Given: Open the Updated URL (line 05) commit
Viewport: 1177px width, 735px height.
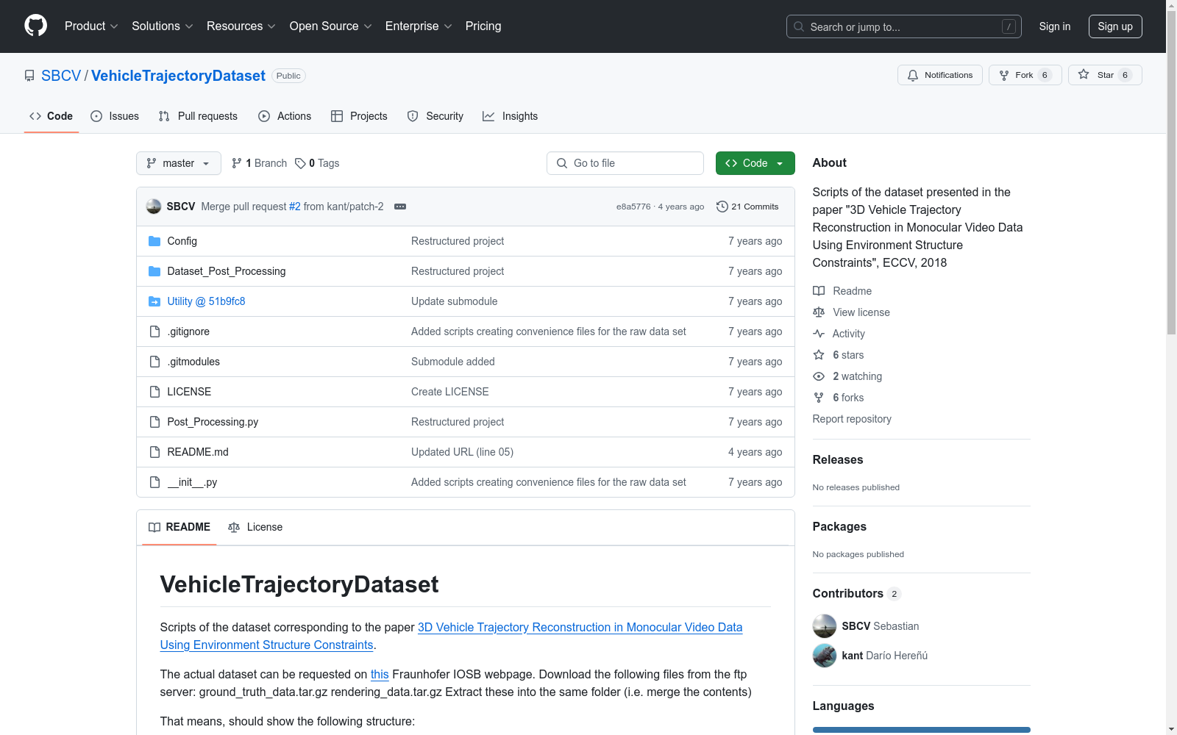Looking at the screenshot, I should click(462, 452).
